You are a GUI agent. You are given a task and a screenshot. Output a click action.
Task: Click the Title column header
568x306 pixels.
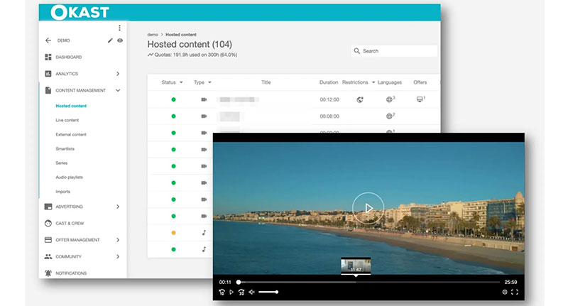pyautogui.click(x=266, y=82)
